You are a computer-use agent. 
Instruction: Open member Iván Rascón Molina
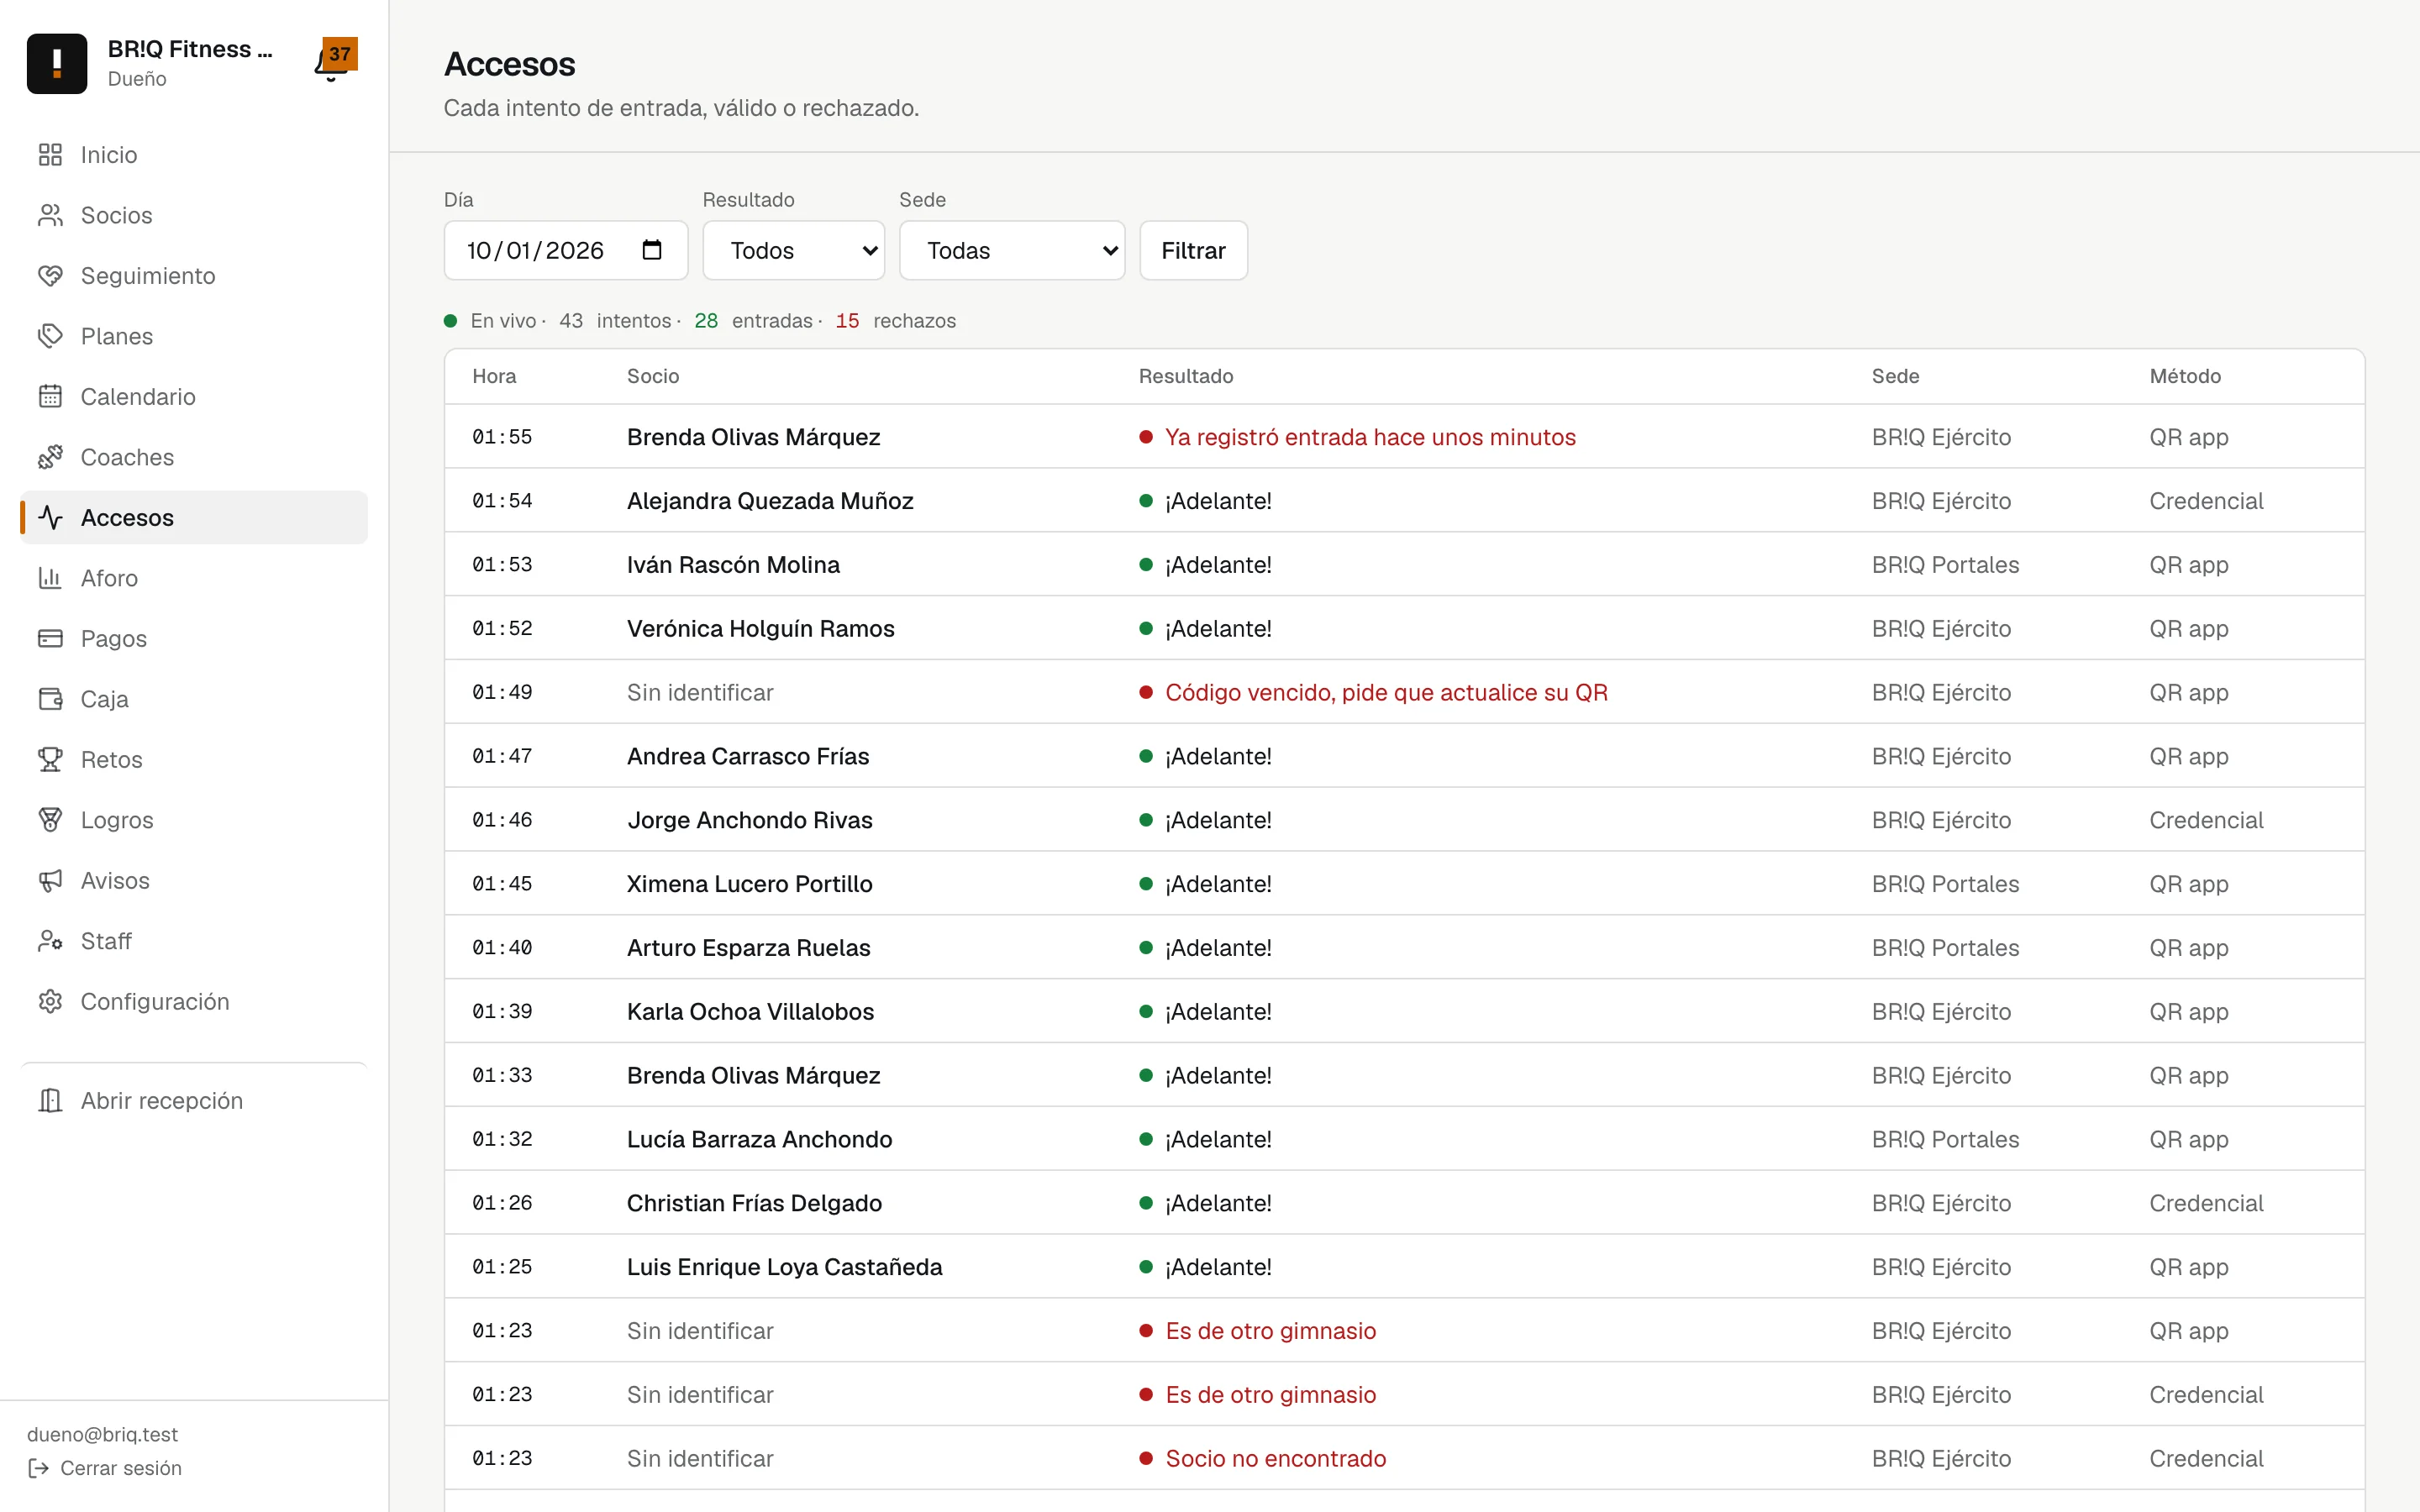tap(733, 565)
